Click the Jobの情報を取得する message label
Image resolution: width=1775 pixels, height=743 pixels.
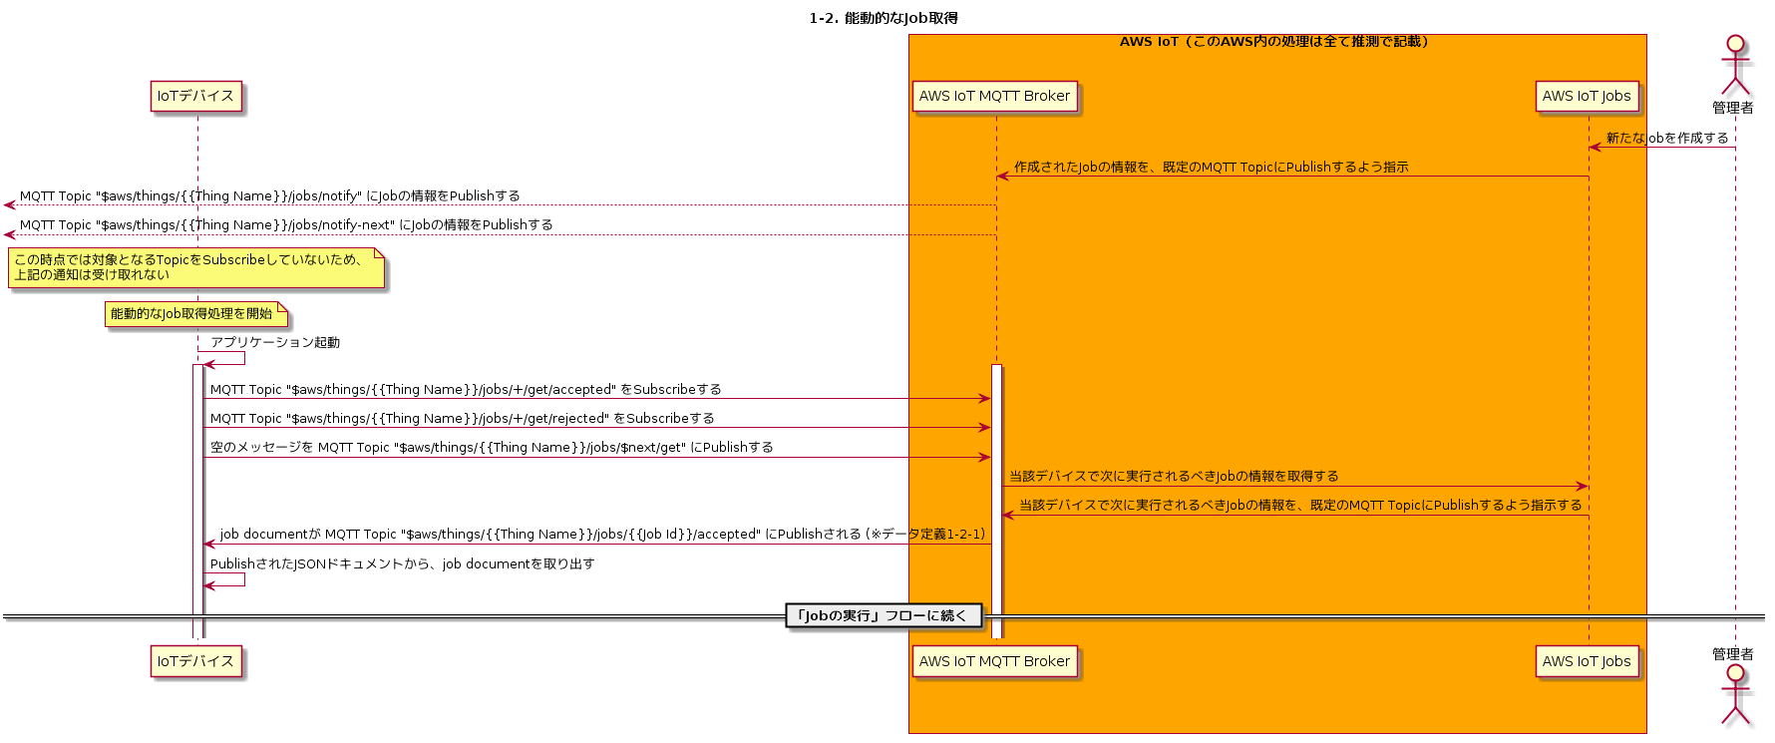click(x=1174, y=477)
